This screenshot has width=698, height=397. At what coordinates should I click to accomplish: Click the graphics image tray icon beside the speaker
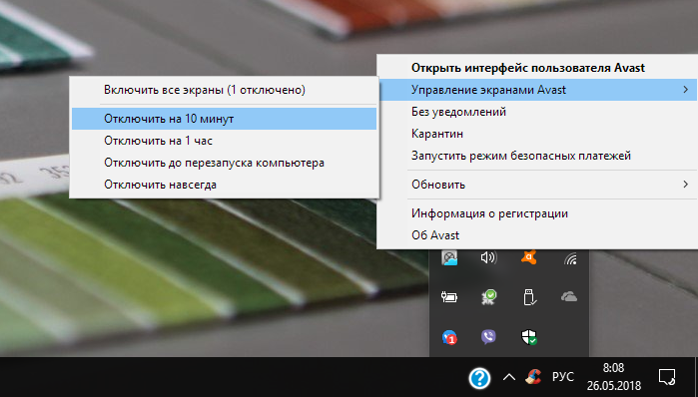point(449,257)
